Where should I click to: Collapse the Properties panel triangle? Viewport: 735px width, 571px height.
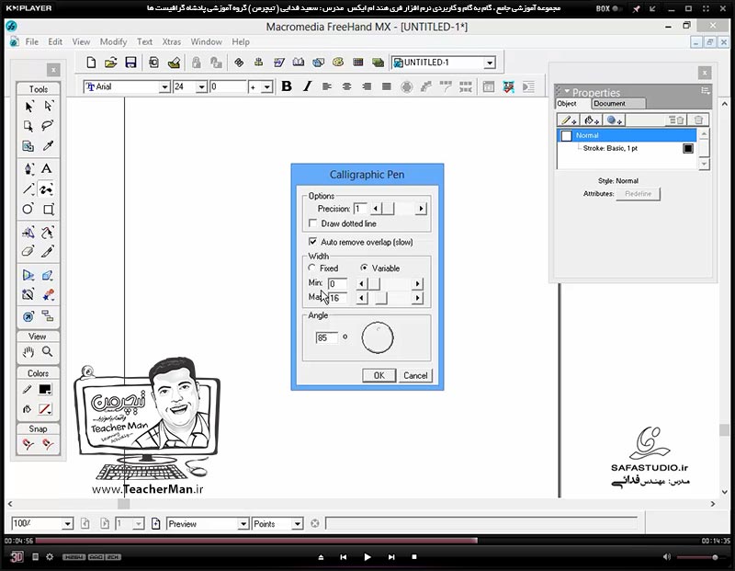tap(567, 91)
